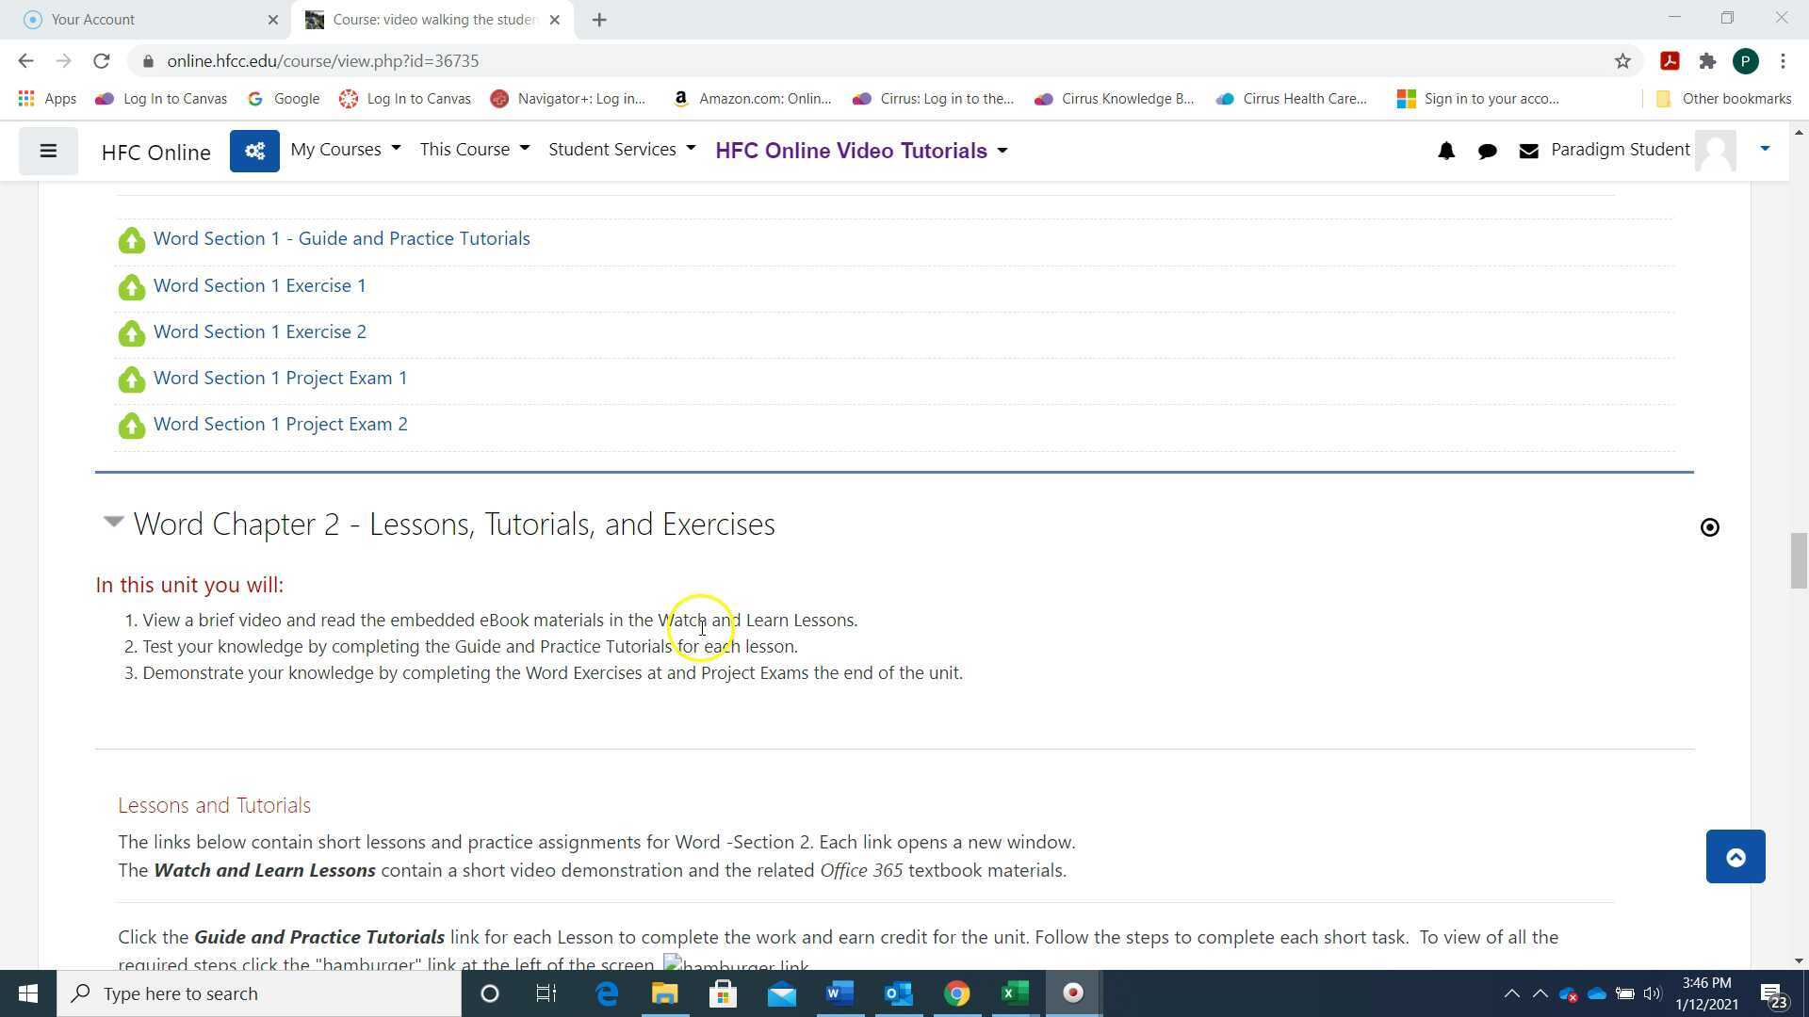1809x1017 pixels.
Task: Open the messages speech bubble icon
Action: (1488, 151)
